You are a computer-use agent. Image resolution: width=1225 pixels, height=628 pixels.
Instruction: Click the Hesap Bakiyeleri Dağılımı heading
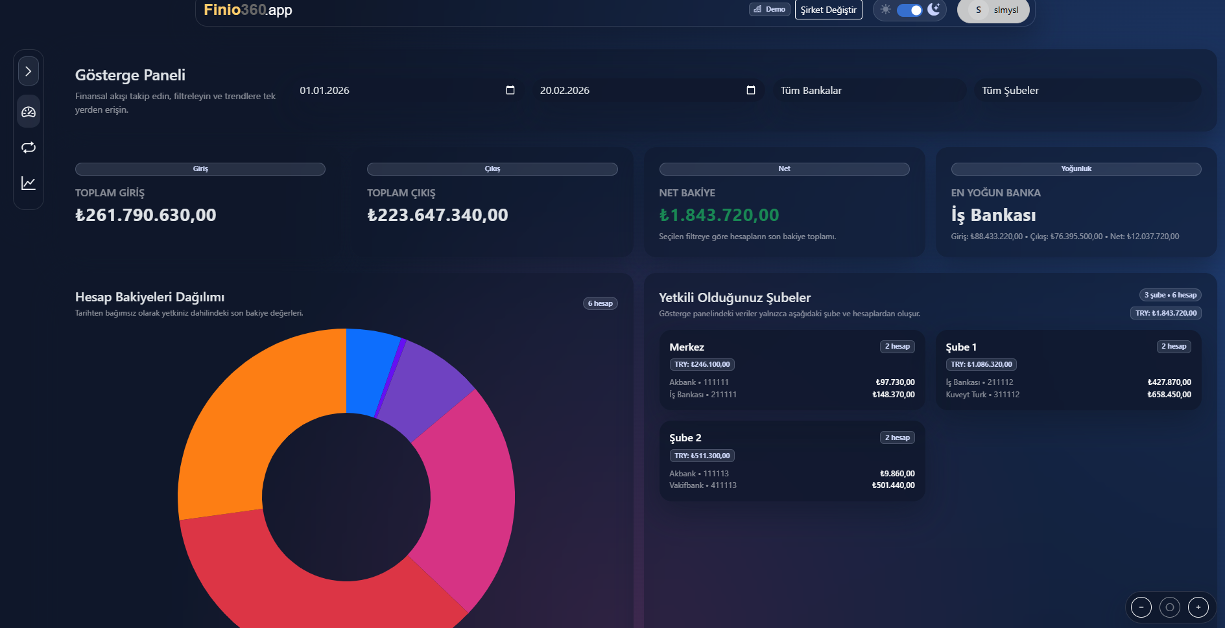[x=150, y=297]
